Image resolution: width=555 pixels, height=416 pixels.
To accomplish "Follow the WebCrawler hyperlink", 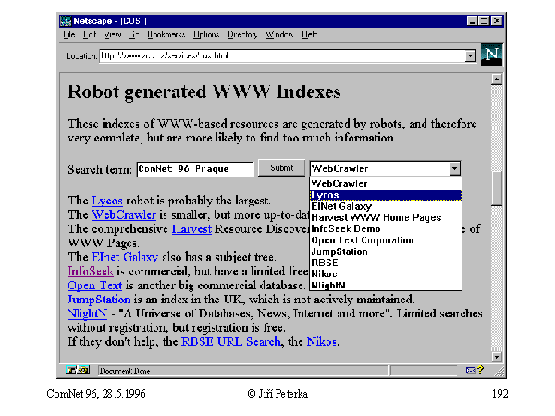I will click(124, 214).
